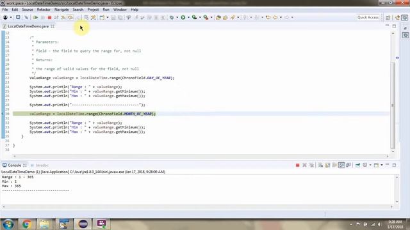This screenshot has width=410, height=230.
Task: Click the Run with Coverage icon
Action: 194,17
